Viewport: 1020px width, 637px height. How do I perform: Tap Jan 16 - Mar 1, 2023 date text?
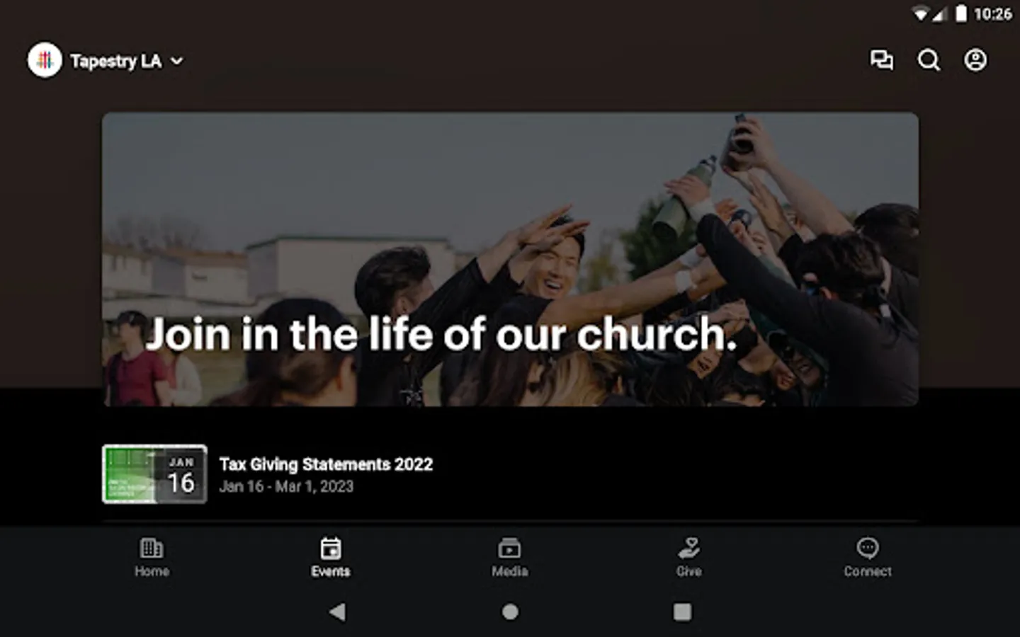coord(286,487)
